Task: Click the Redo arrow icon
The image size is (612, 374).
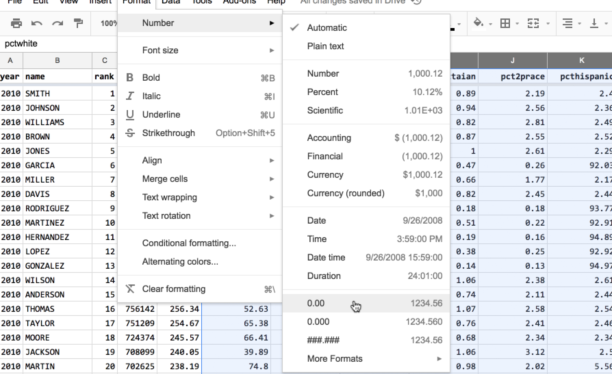Action: pos(58,24)
